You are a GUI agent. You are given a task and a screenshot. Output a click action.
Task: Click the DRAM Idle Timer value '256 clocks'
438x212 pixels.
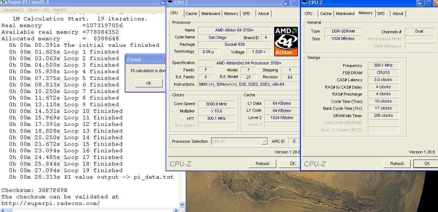383,115
